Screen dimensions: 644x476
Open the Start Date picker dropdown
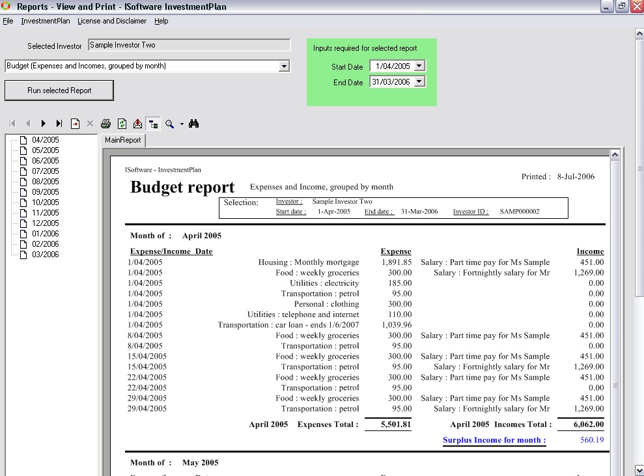click(x=419, y=66)
